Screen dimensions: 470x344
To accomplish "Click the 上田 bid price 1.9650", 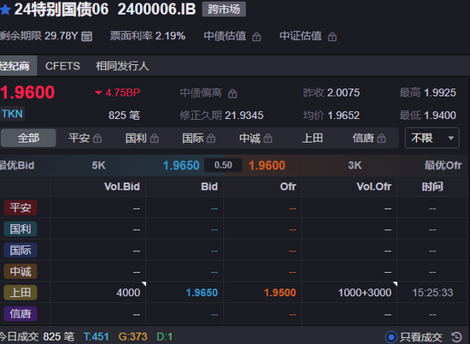I will pos(202,293).
